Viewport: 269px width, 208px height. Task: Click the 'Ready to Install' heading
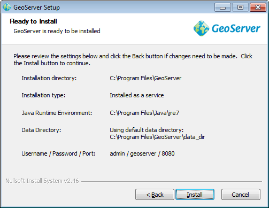click(x=33, y=21)
